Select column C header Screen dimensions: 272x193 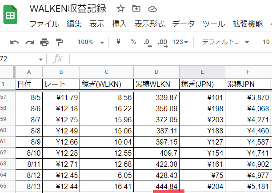107,72
